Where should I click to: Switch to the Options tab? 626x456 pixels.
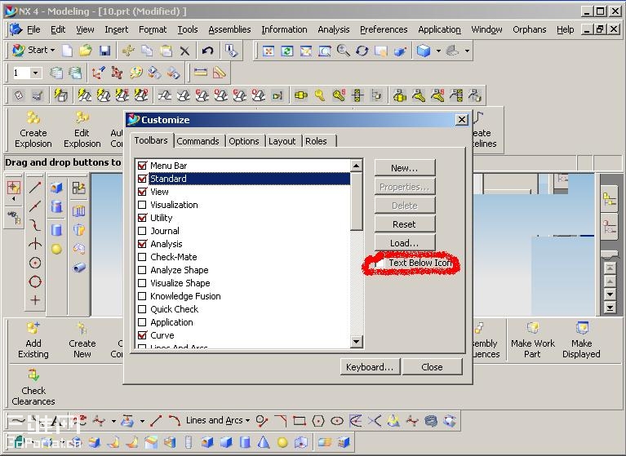pos(243,141)
